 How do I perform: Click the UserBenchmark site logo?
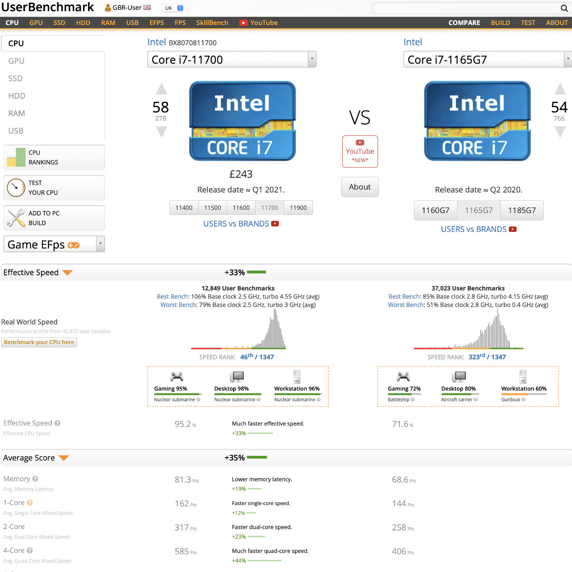point(47,7)
